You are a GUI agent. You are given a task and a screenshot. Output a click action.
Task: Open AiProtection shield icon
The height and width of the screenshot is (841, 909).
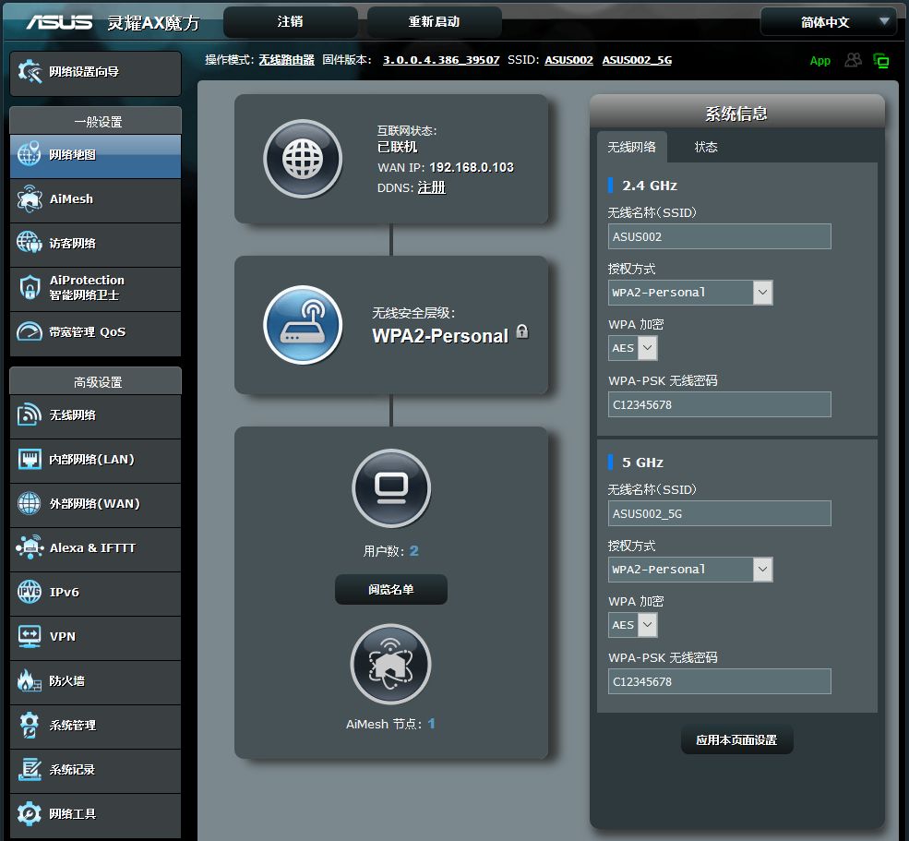(29, 287)
